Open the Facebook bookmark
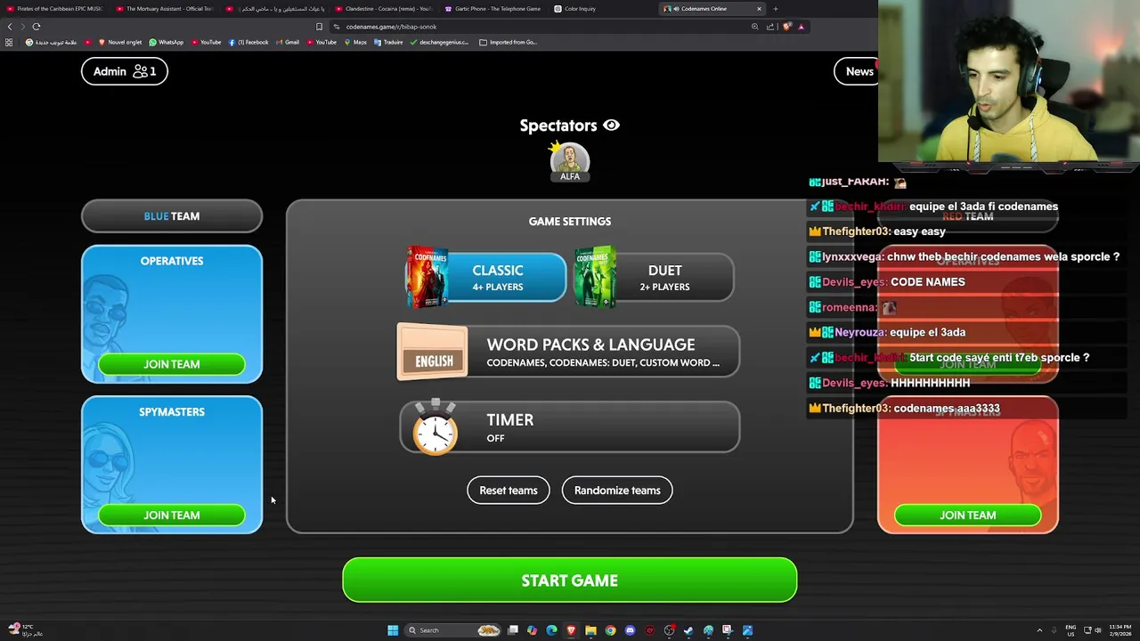This screenshot has width=1140, height=641. pos(248,42)
